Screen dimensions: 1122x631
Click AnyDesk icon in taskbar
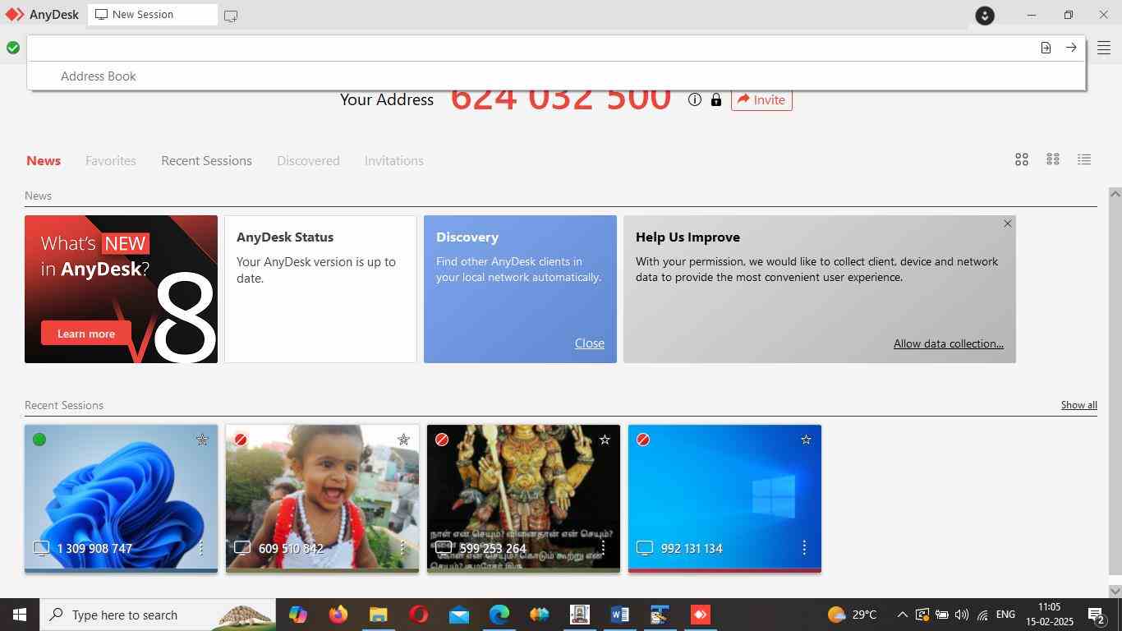coord(701,615)
